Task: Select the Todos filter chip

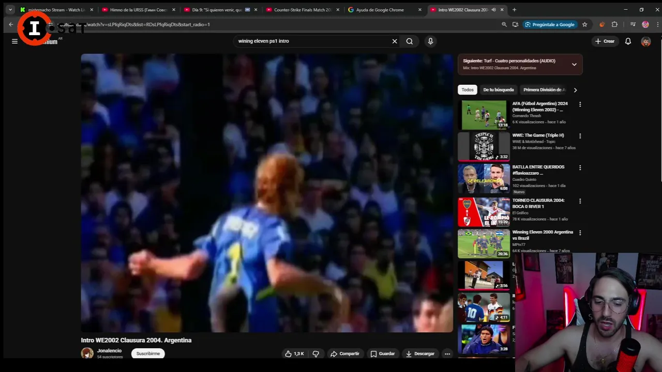Action: tap(468, 90)
